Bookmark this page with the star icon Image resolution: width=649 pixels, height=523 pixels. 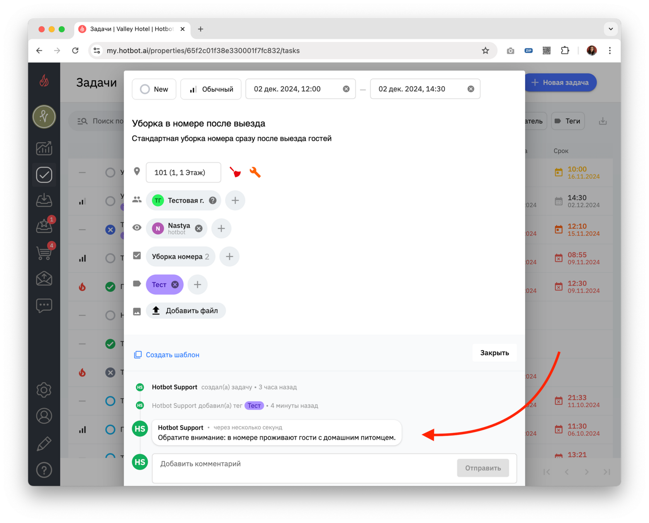click(486, 51)
